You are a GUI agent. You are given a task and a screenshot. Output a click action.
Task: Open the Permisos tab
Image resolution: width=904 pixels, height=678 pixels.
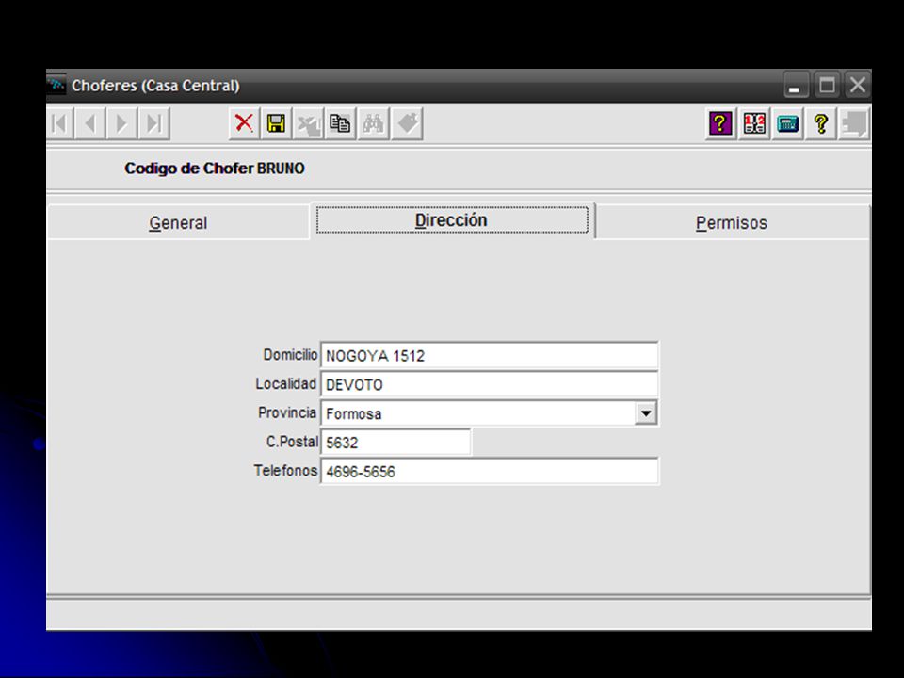(x=732, y=222)
